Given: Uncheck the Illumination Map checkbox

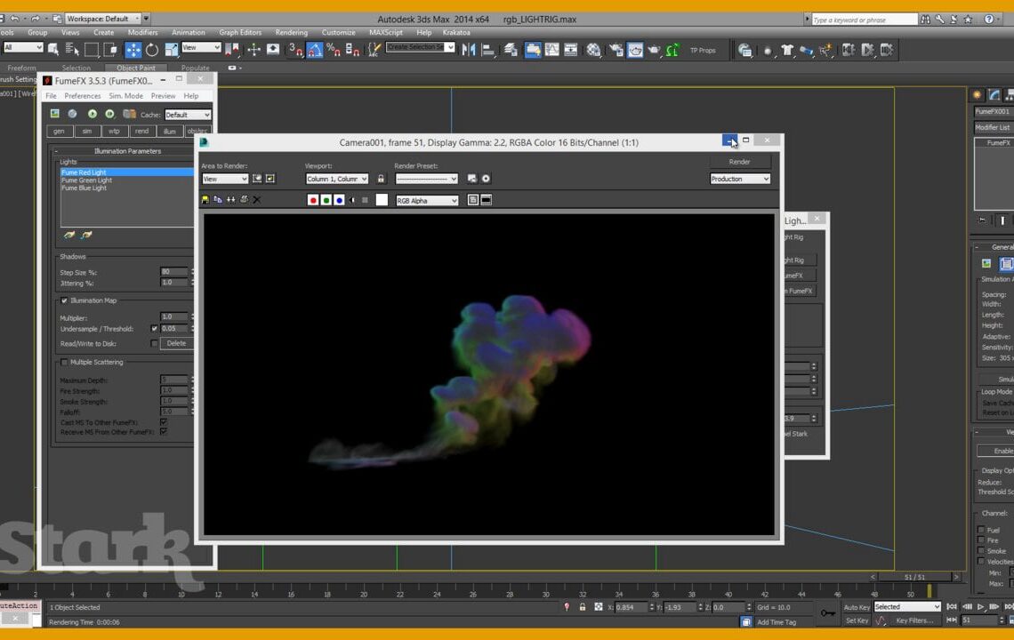Looking at the screenshot, I should pos(63,300).
